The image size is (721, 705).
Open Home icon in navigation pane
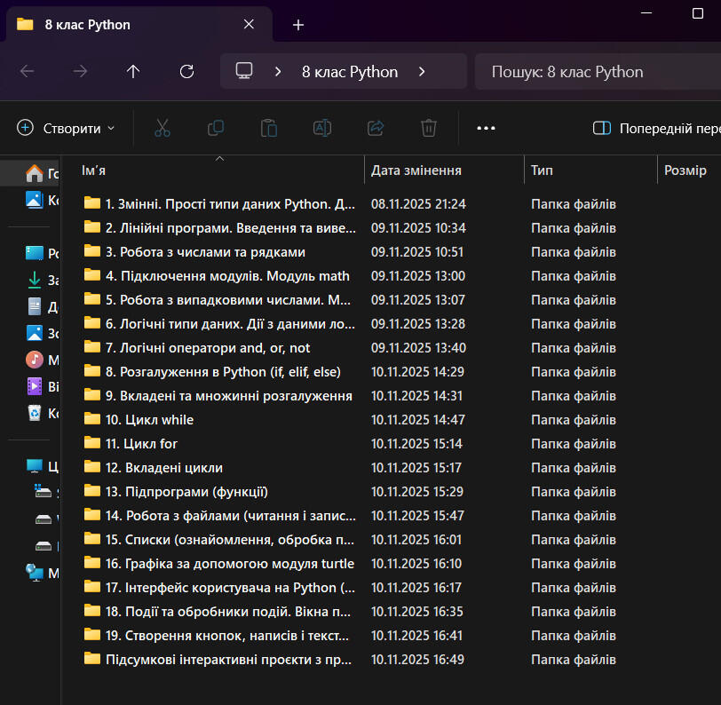point(35,173)
